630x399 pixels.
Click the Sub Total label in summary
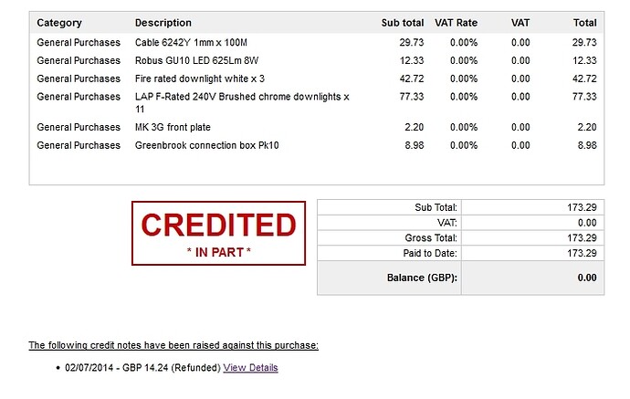[436, 208]
